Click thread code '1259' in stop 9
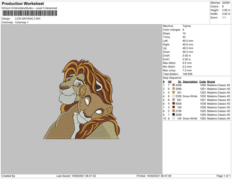The height and width of the screenshot is (179, 232). (x=203, y=115)
